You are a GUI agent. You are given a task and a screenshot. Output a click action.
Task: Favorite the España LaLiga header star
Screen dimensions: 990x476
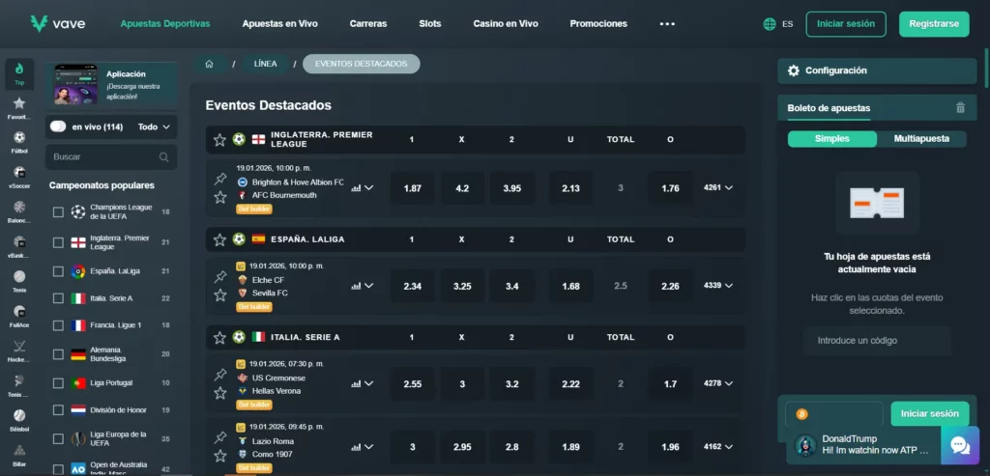click(219, 239)
